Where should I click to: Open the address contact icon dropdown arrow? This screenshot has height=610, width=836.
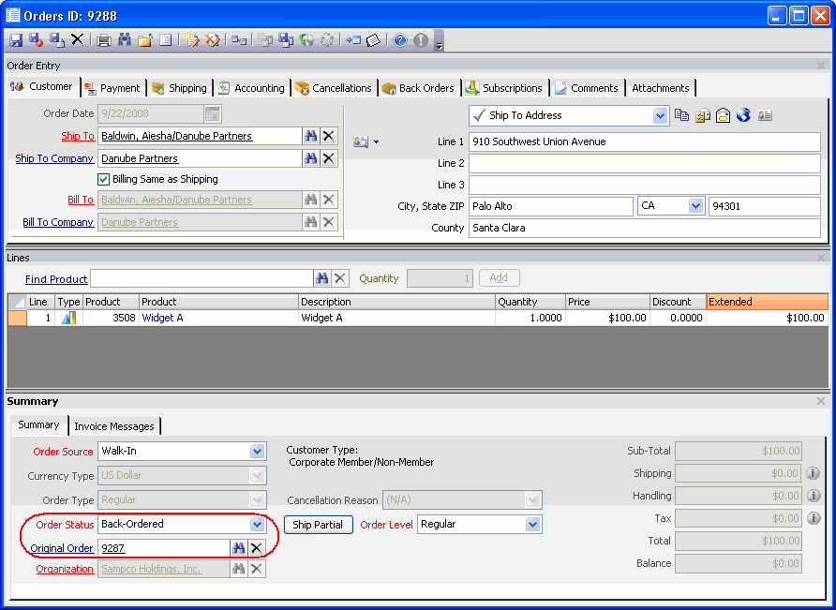377,141
